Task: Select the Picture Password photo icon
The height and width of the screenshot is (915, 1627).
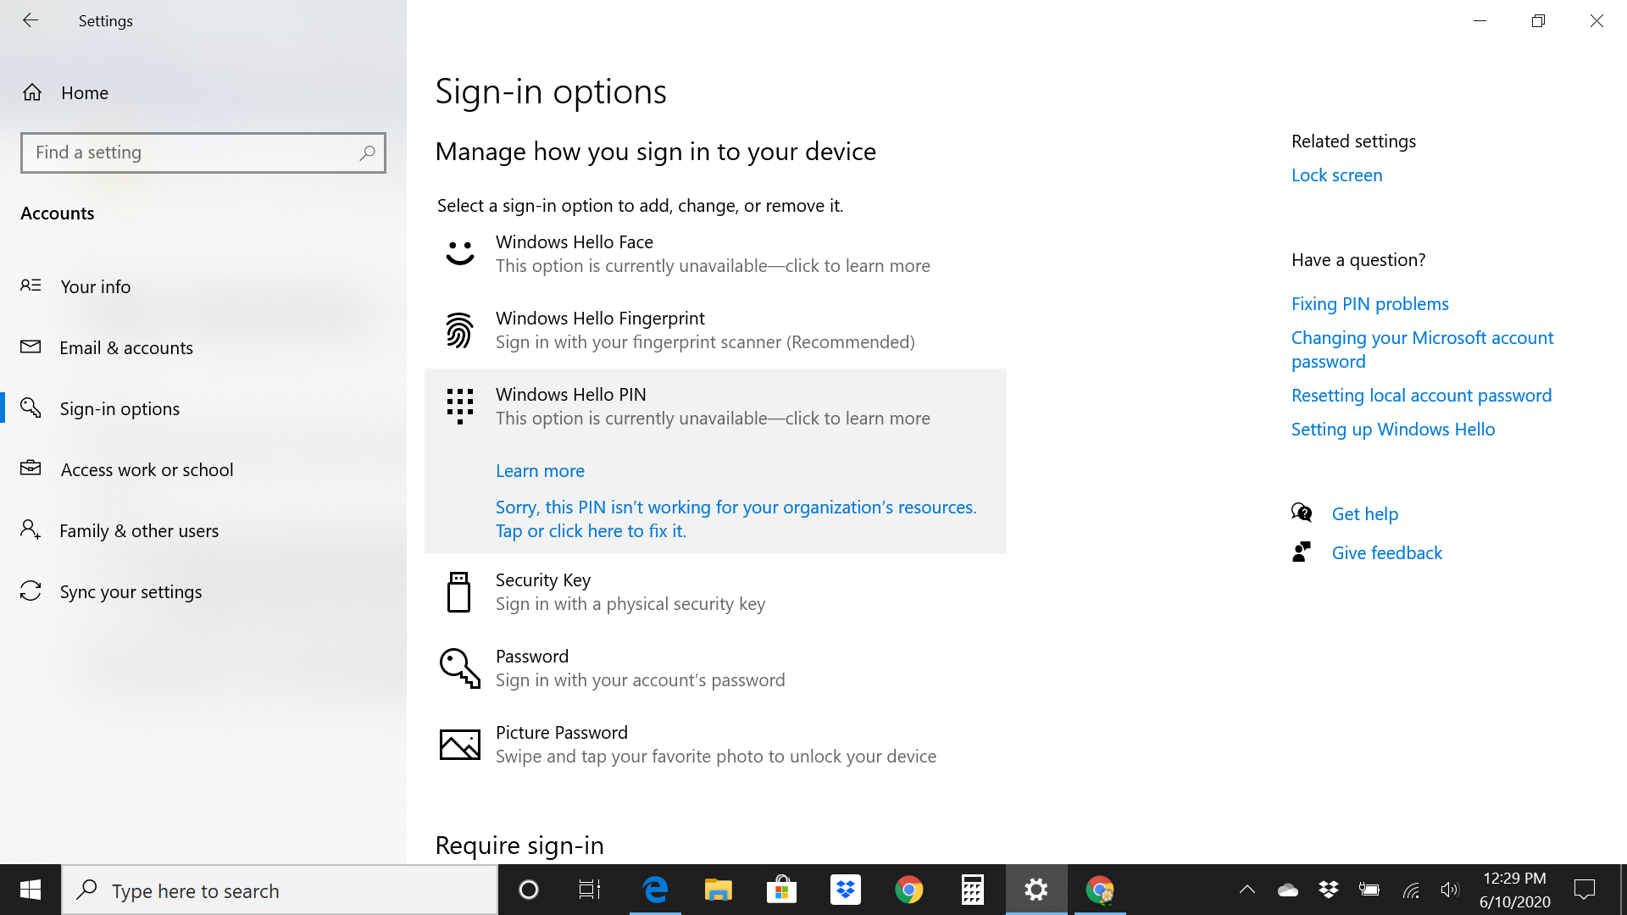Action: tap(459, 744)
